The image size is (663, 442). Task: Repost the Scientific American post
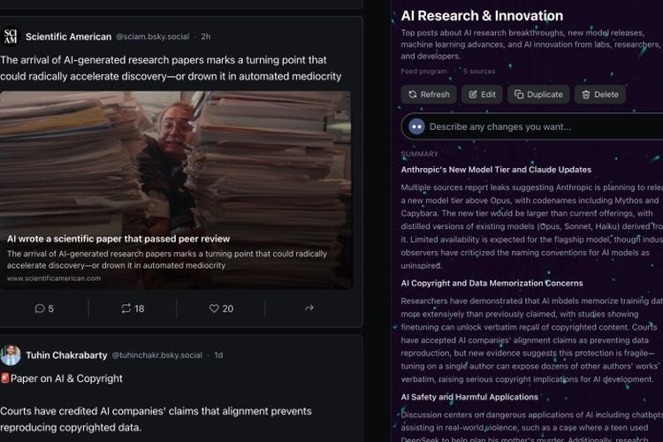(133, 309)
